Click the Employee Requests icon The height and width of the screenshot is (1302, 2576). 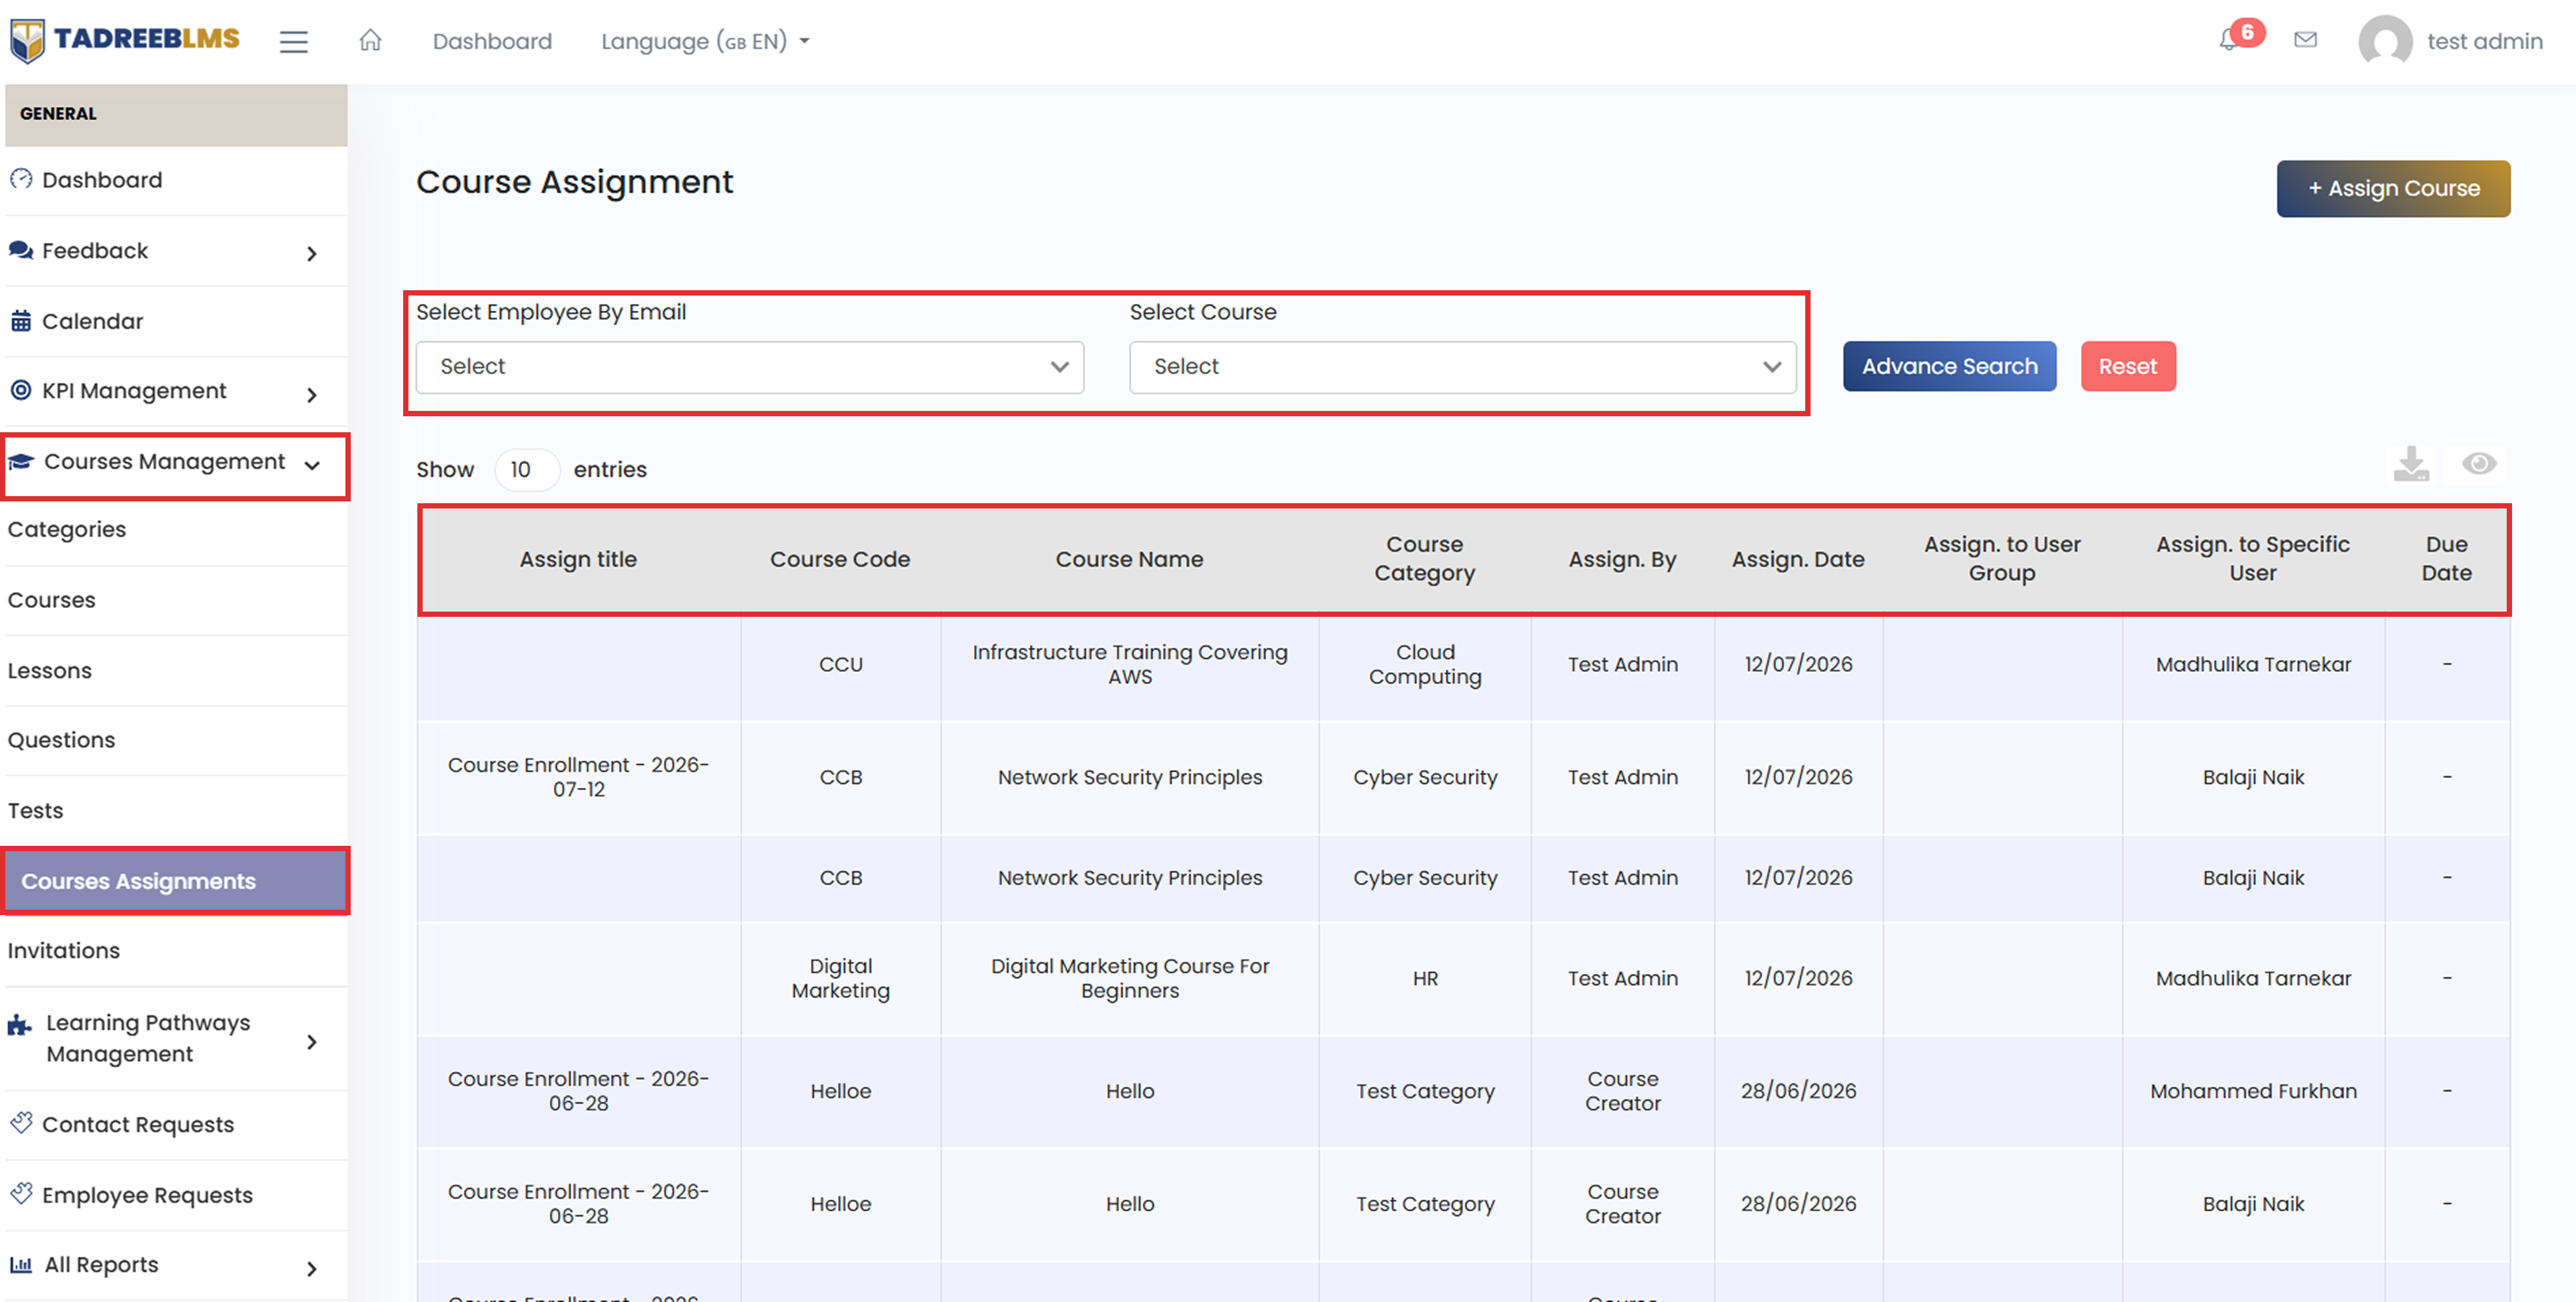(21, 1194)
